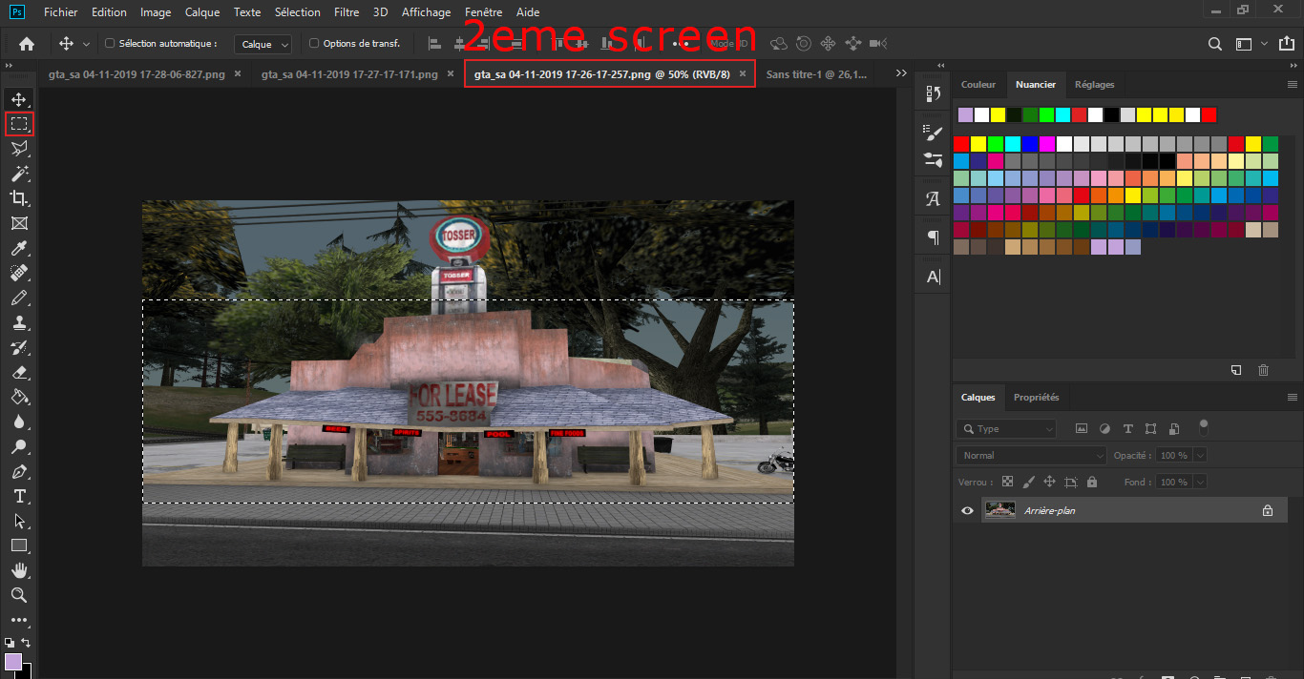Select the Hand tool
The width and height of the screenshot is (1304, 679).
[19, 570]
